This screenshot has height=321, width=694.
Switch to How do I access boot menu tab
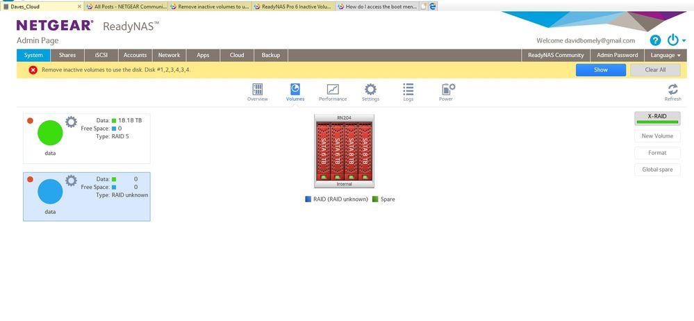point(377,7)
